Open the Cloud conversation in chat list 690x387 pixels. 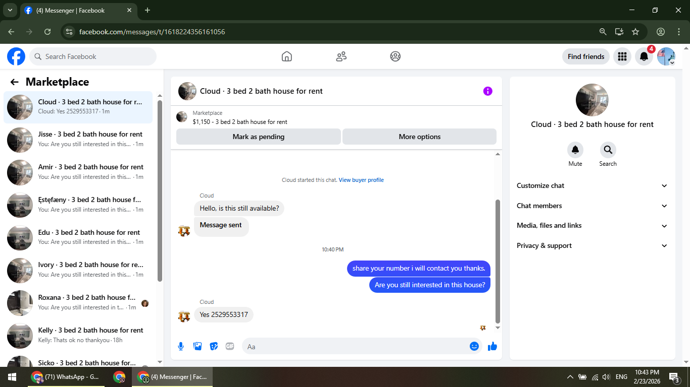point(78,107)
